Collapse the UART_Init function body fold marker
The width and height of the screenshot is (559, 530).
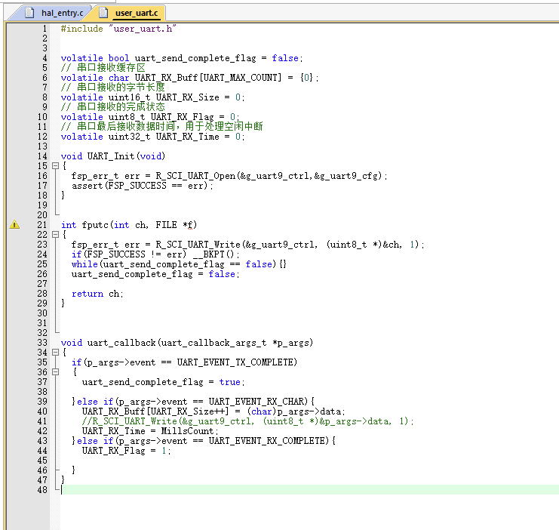[x=54, y=166]
